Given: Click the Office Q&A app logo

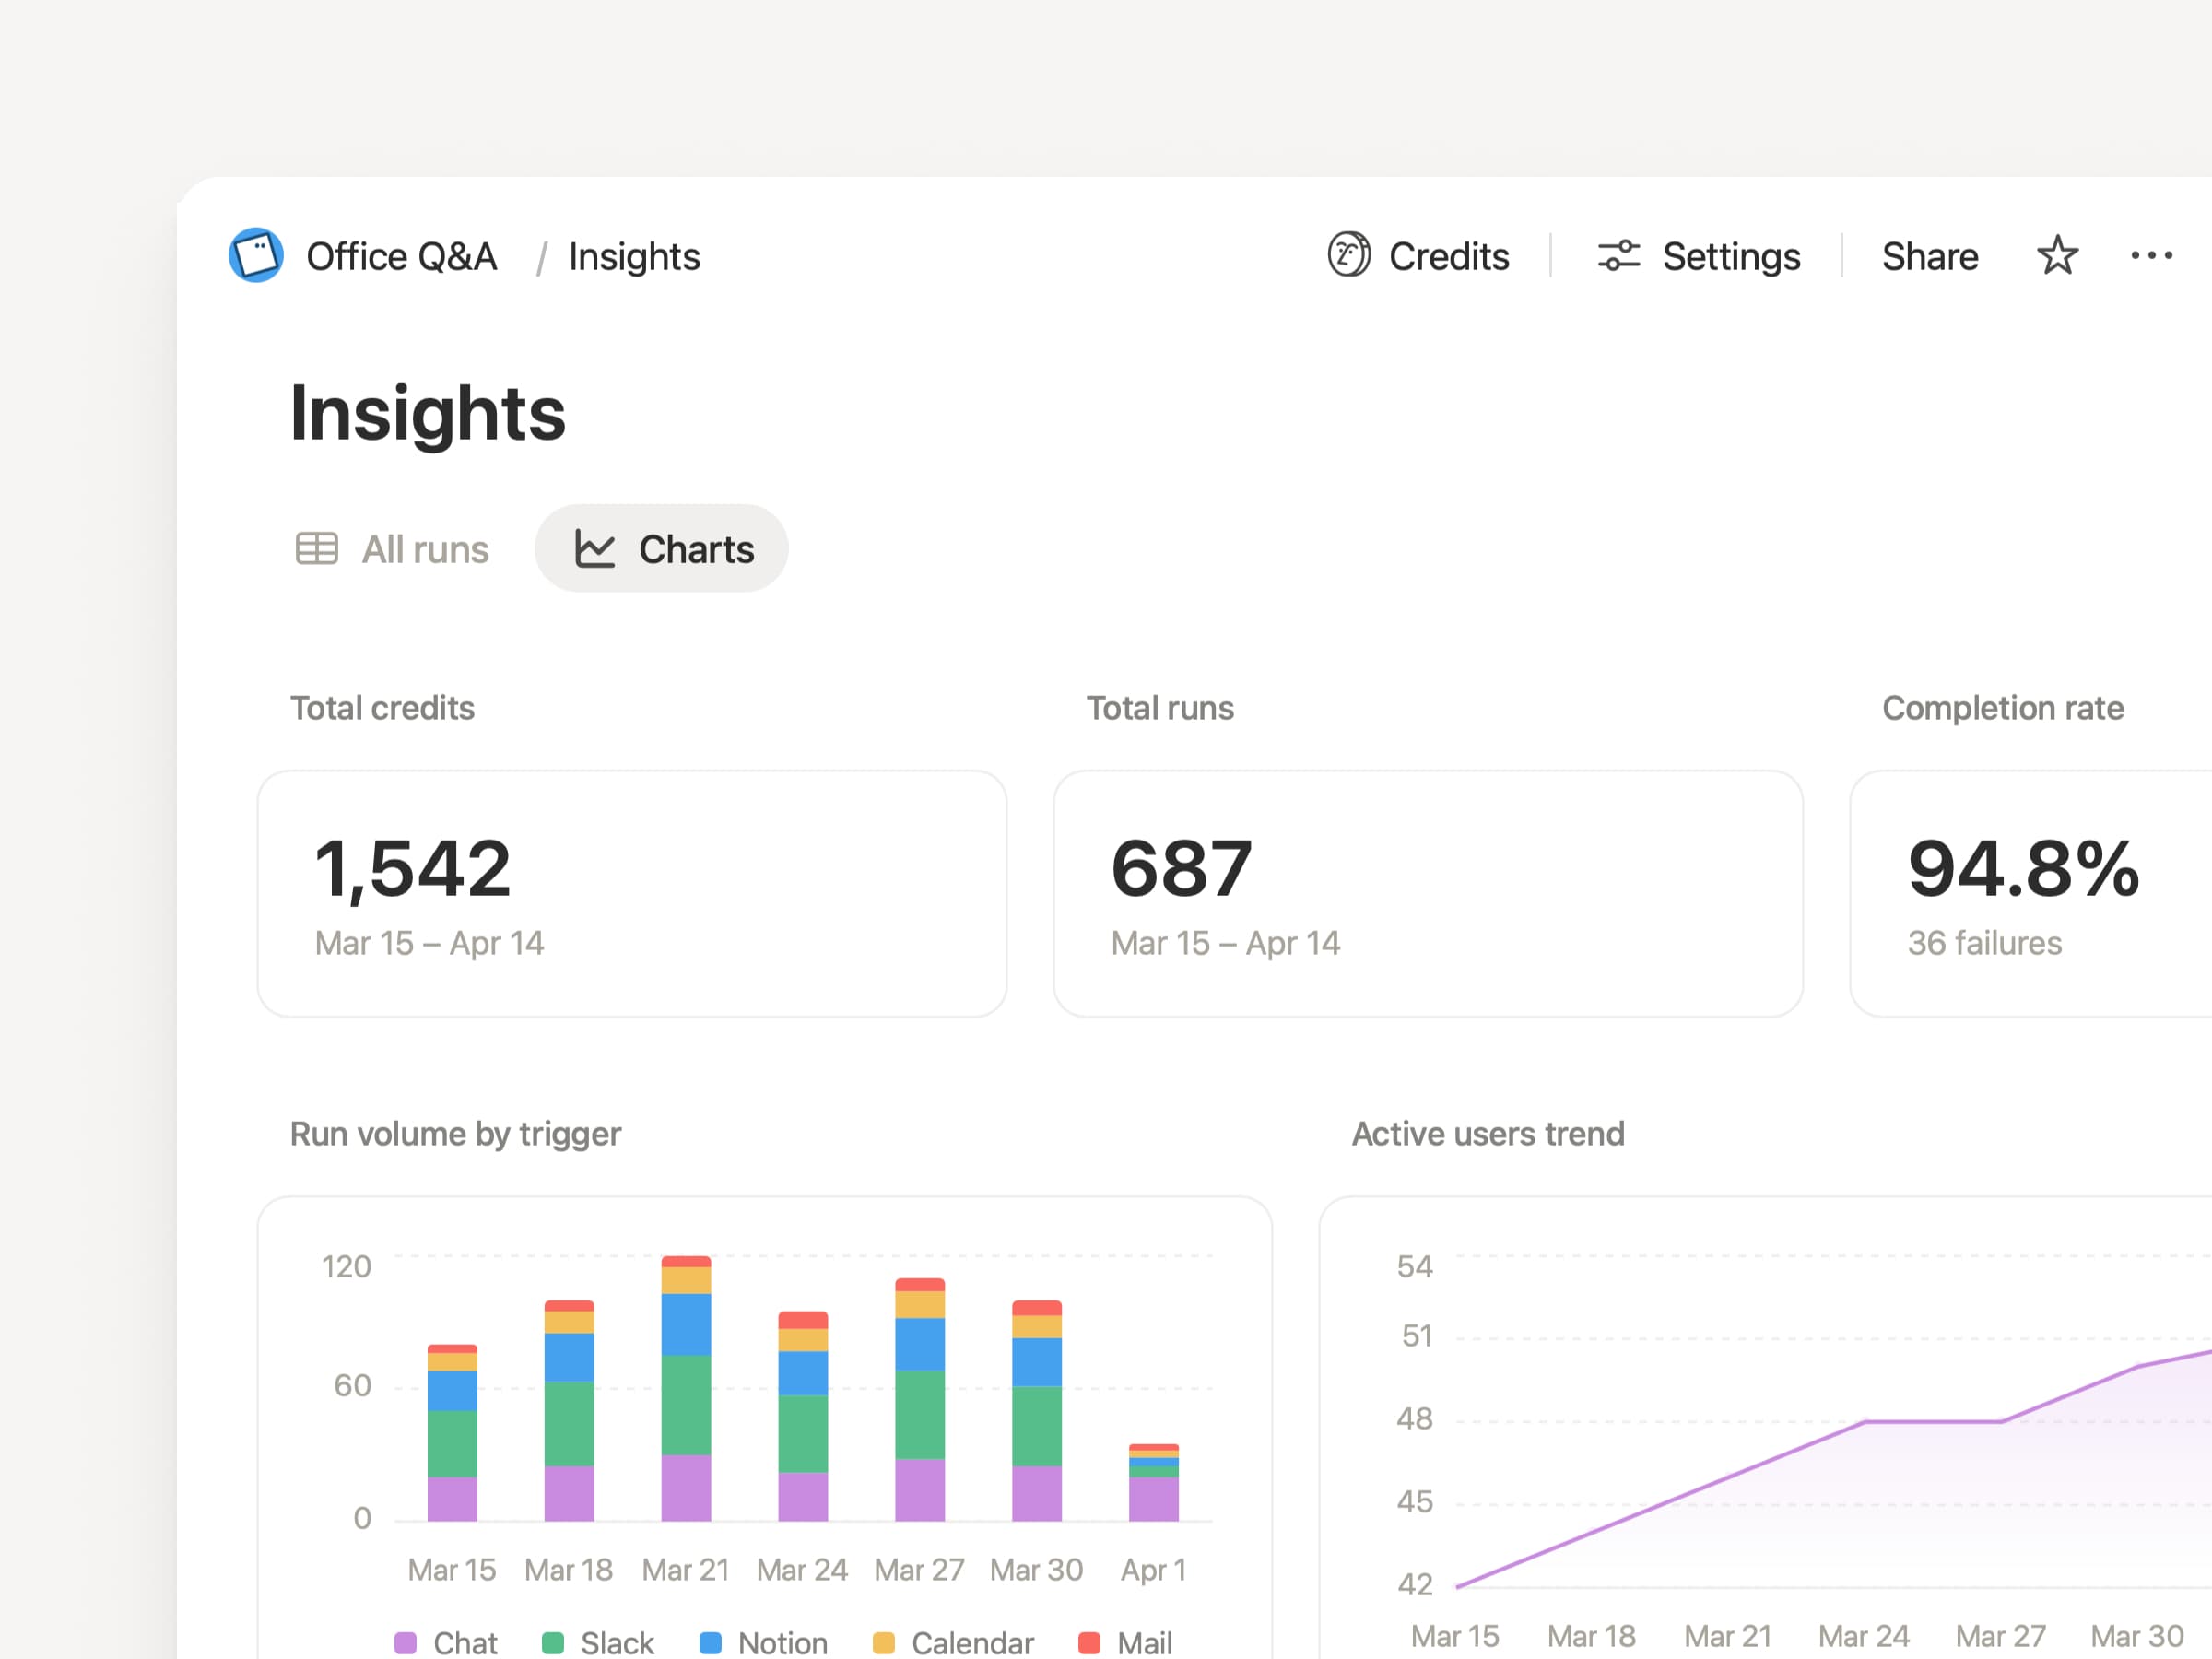Looking at the screenshot, I should tap(256, 256).
